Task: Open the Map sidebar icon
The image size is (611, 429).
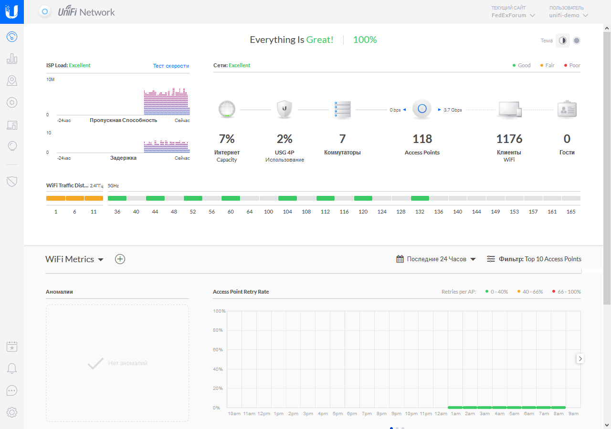Action: (12, 81)
